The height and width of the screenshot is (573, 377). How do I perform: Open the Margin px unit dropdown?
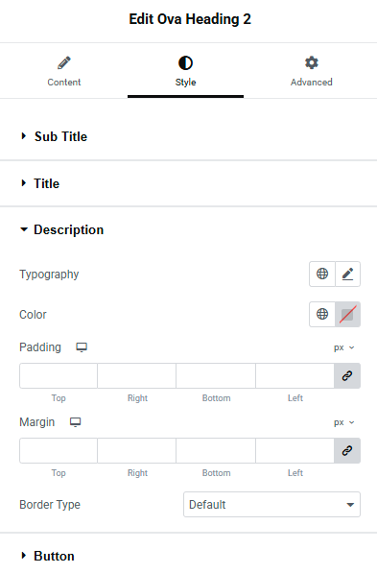tap(343, 422)
